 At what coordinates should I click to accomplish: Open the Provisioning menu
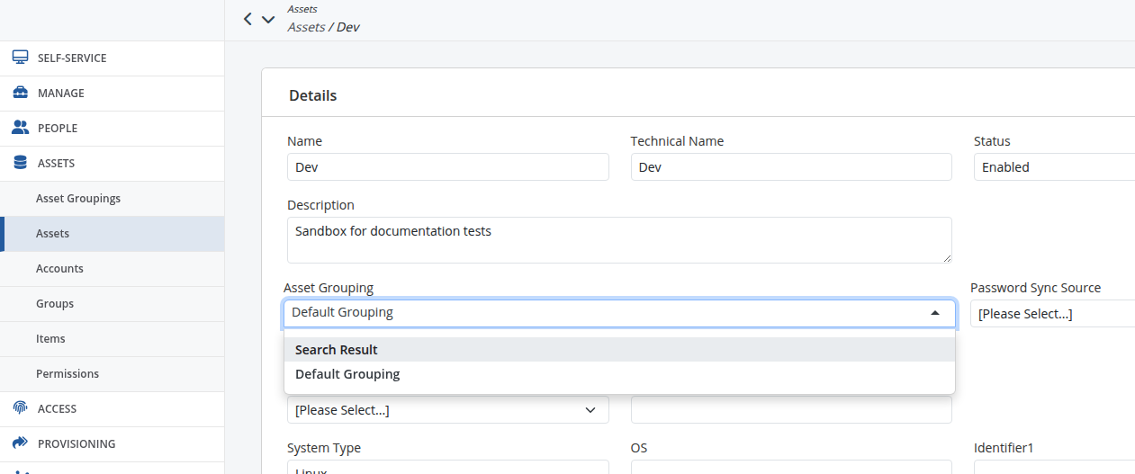112,443
